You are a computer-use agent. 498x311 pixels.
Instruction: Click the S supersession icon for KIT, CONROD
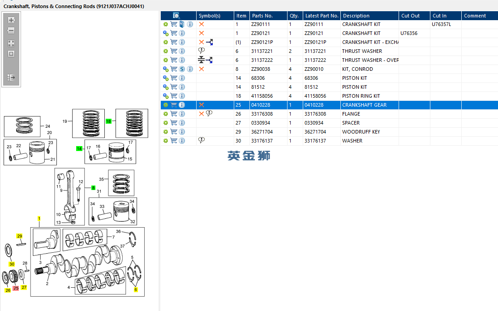point(182,69)
